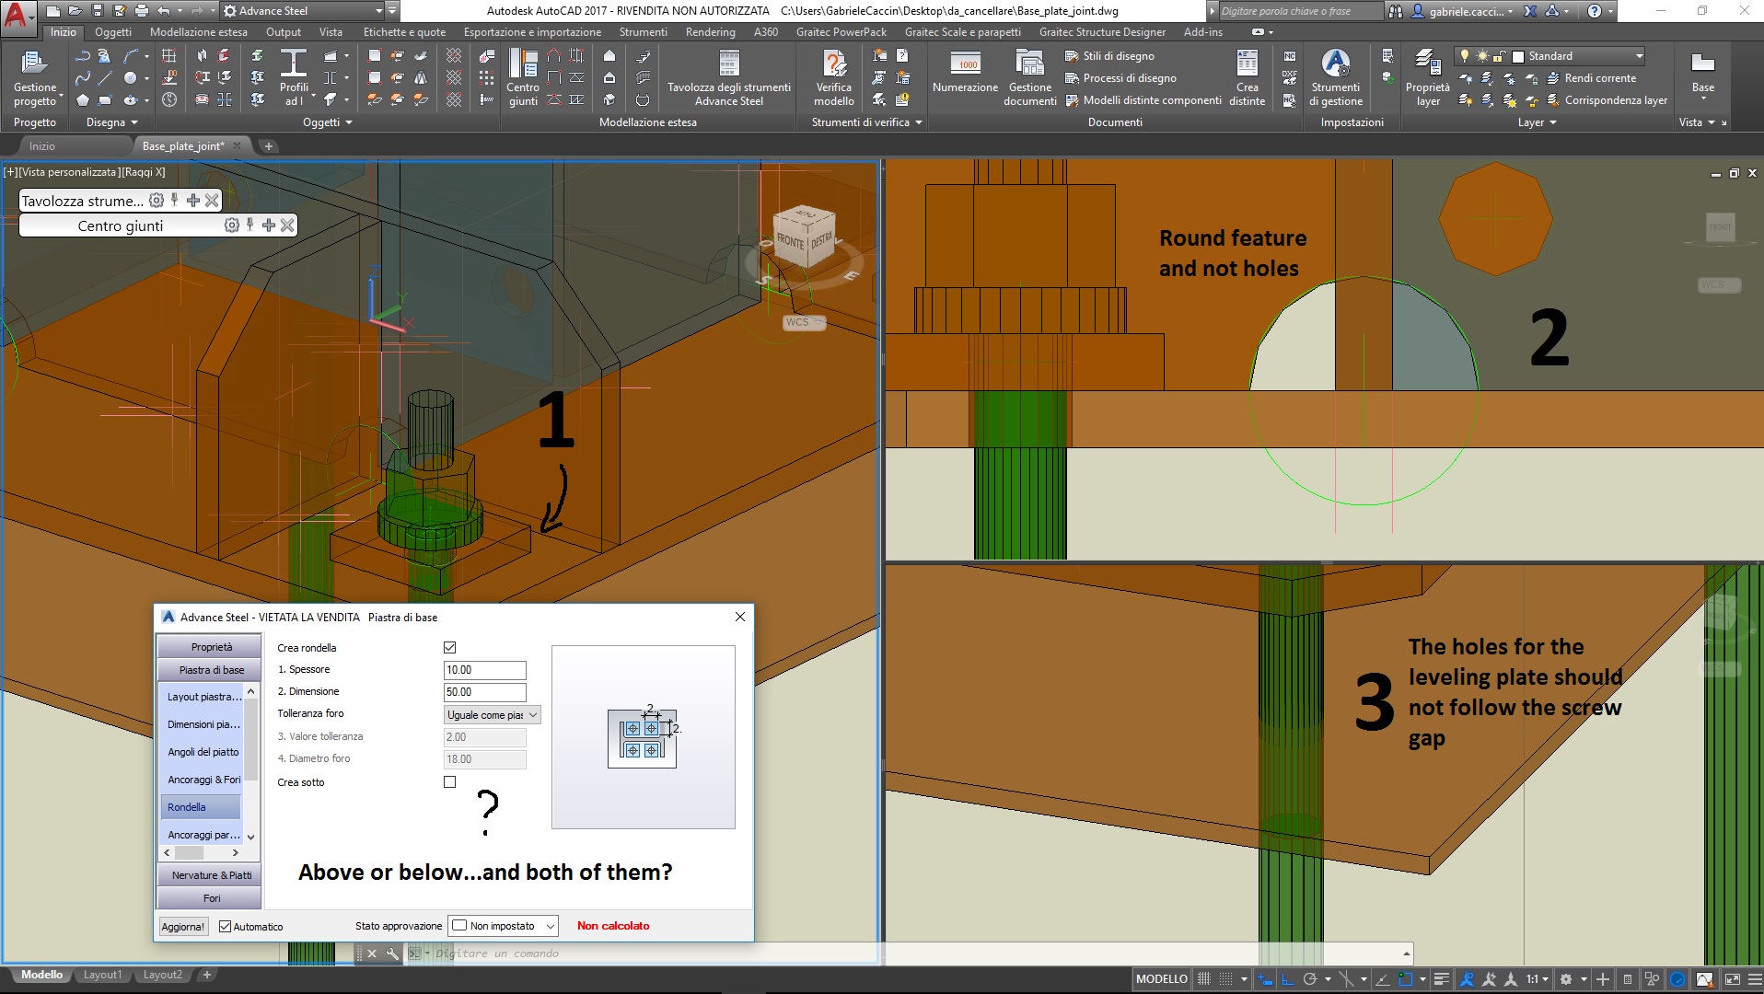
Task: Open the Centro giunti tool
Action: [x=523, y=78]
